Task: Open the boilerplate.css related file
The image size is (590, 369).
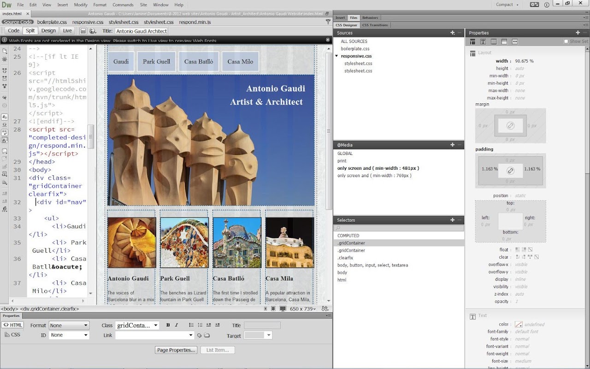Action: pyautogui.click(x=52, y=22)
